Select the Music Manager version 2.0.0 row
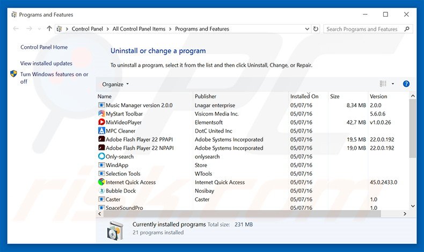 253,105
